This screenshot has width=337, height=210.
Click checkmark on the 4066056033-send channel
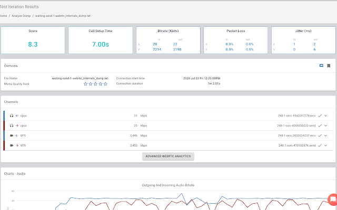click(320, 125)
